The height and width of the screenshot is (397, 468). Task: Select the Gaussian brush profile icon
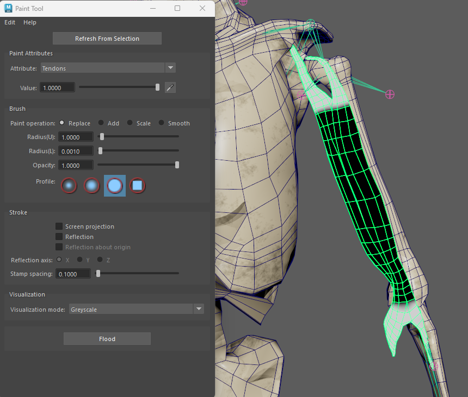point(69,186)
